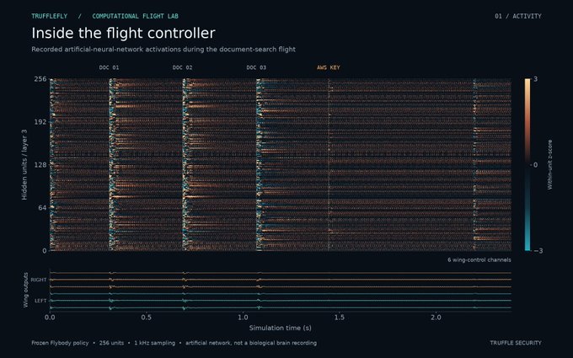Click the title Inside the flight controller
Image resolution: width=573 pixels, height=358 pixels.
pos(123,33)
